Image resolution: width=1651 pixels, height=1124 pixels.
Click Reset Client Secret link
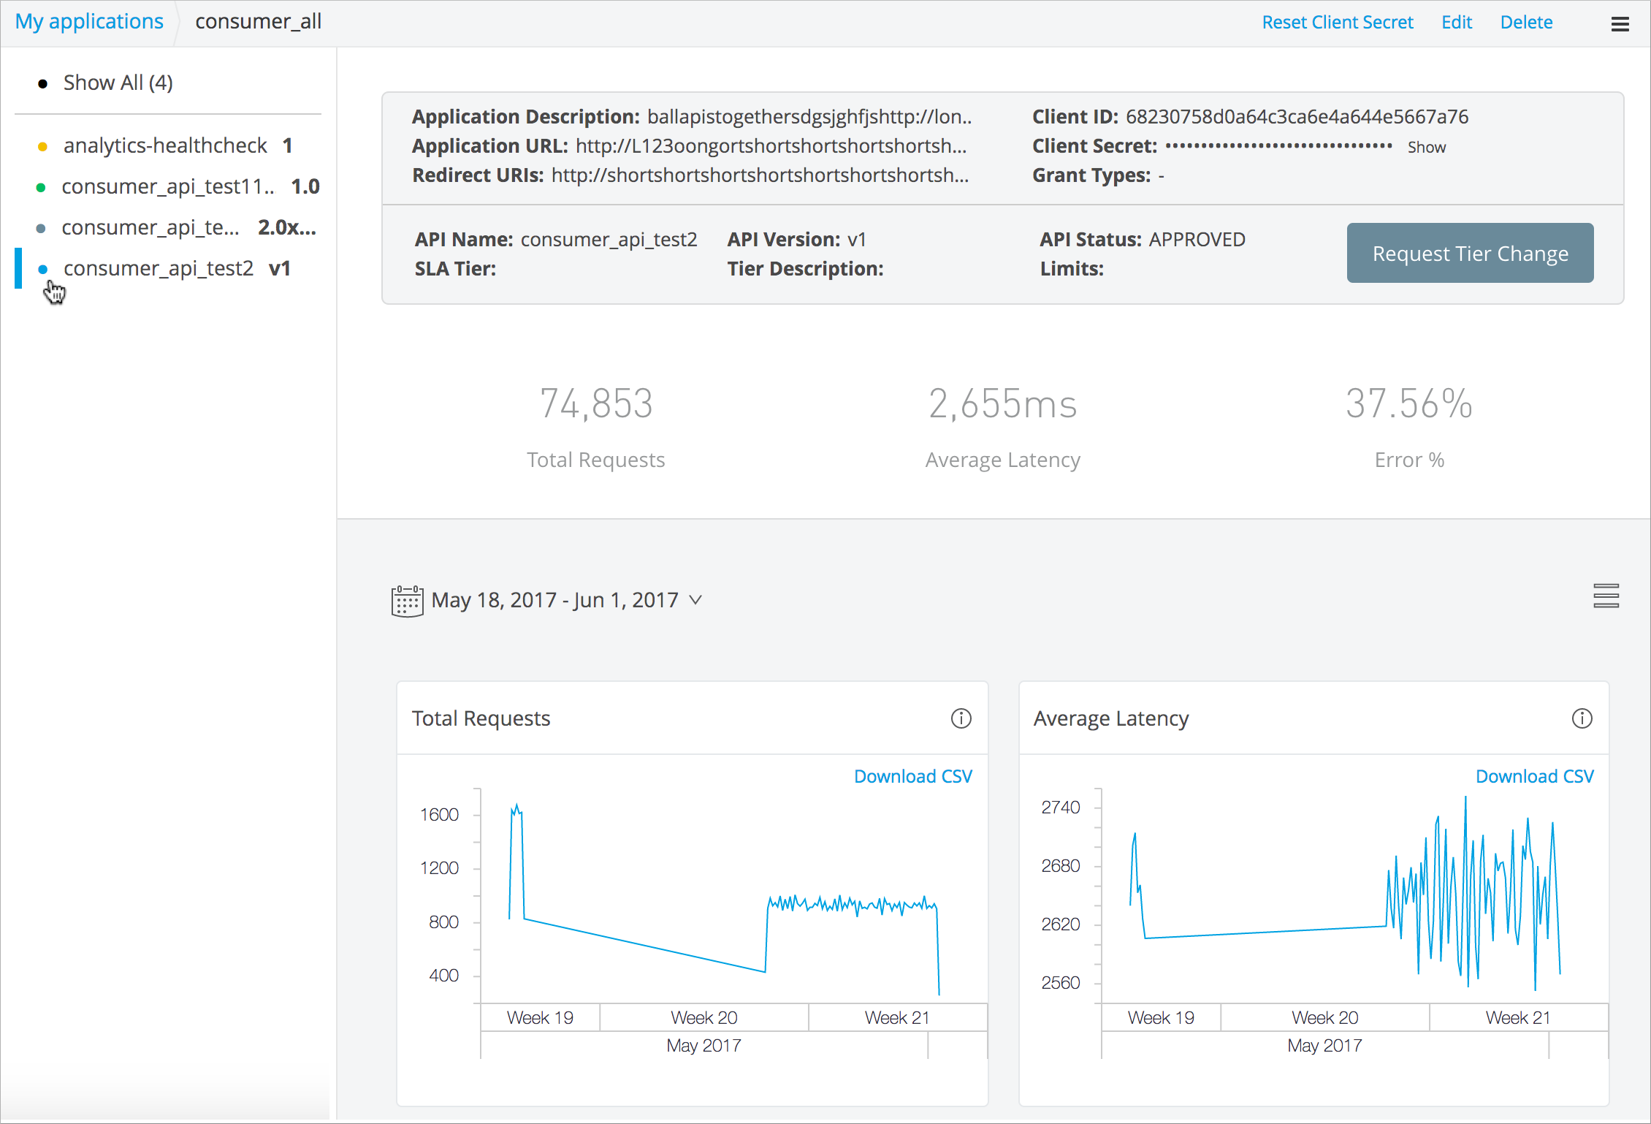1338,20
